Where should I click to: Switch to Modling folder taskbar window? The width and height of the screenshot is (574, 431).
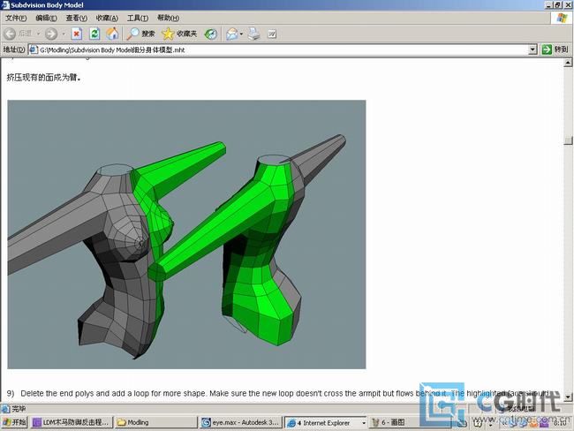[156, 422]
